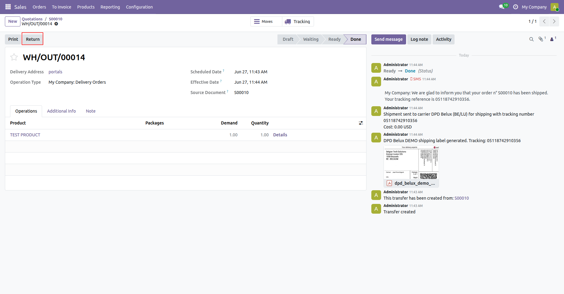
Task: Create a New record
Action: (x=12, y=21)
